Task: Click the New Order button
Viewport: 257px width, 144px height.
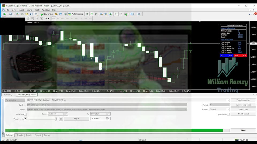Action: (47, 14)
